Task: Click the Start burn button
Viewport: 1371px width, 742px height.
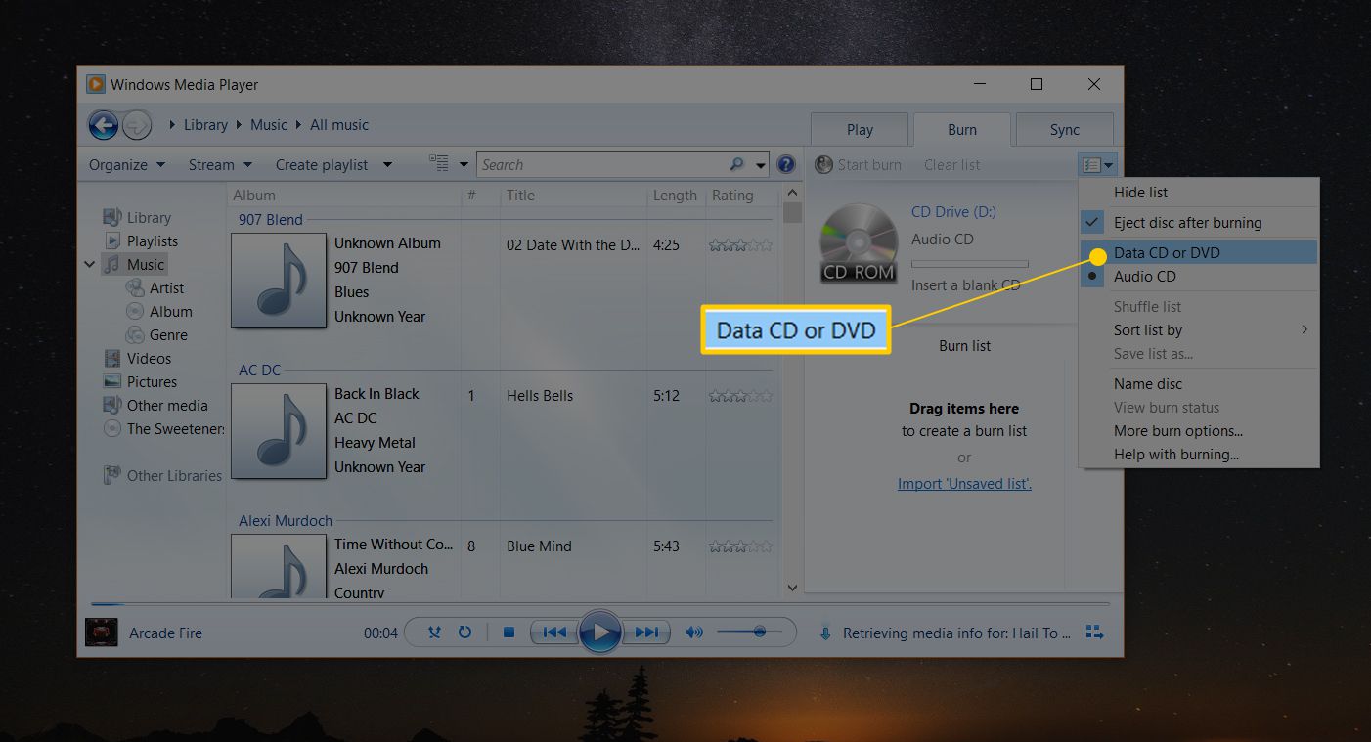Action: point(859,164)
